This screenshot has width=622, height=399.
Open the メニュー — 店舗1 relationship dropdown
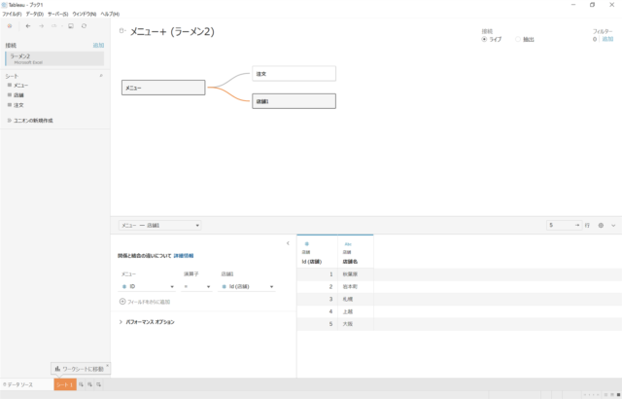(159, 225)
